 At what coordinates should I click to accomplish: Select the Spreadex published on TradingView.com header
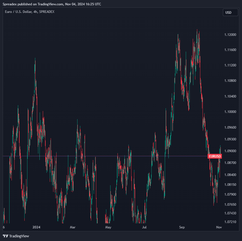coord(52,4)
